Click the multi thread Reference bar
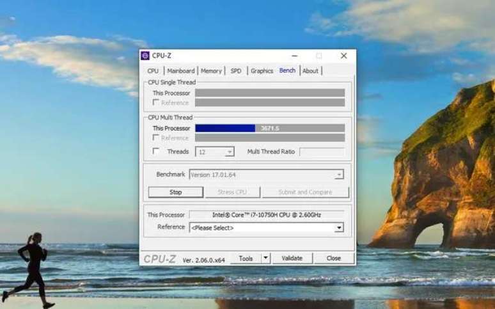This screenshot has height=309, width=495. 270,138
